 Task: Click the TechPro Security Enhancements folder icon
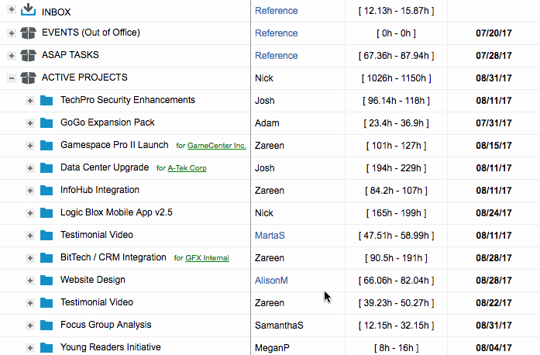[x=46, y=101]
